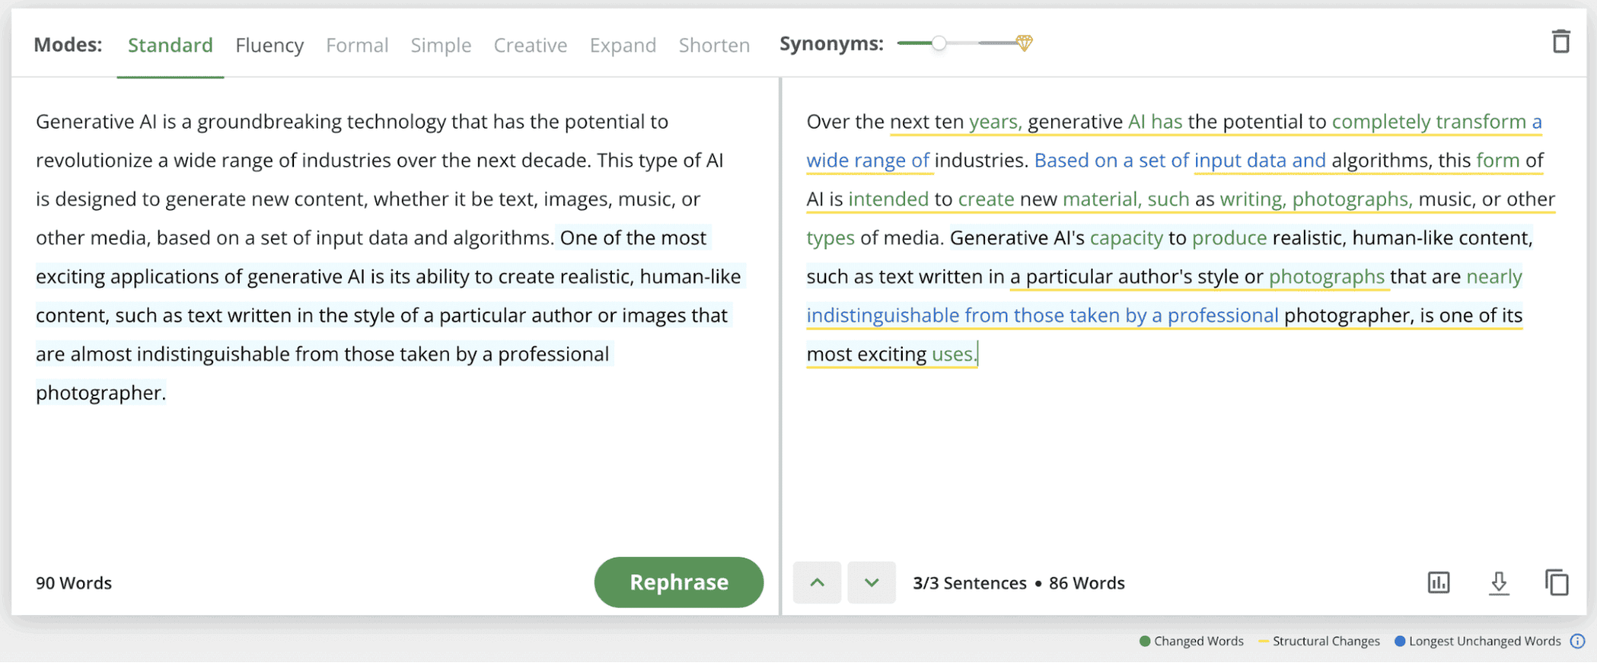
Task: Go to previous sentence with the up arrow
Action: coord(816,583)
